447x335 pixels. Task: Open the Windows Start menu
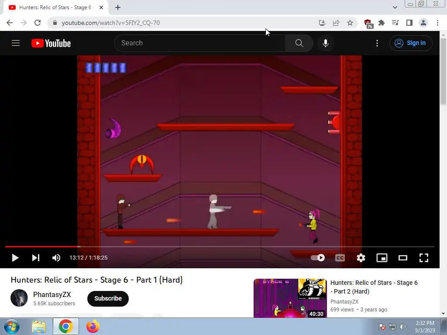12,326
